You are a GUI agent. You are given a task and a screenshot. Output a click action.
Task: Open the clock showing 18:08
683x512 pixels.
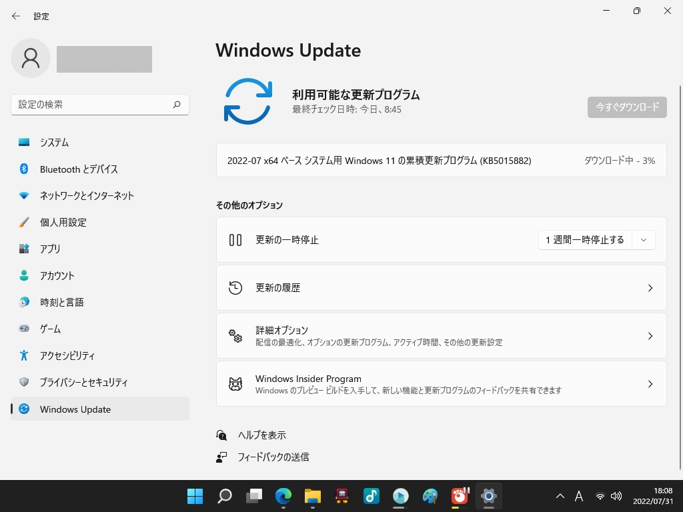(x=652, y=496)
